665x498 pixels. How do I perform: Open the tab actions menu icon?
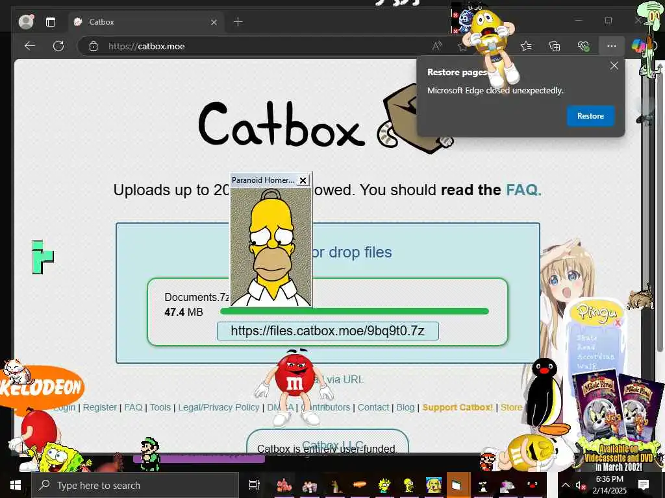point(51,22)
